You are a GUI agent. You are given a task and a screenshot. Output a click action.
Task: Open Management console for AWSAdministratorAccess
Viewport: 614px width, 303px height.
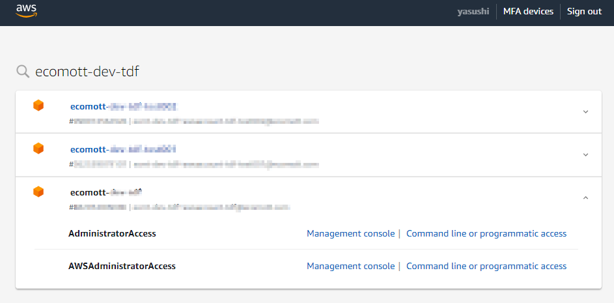click(350, 266)
